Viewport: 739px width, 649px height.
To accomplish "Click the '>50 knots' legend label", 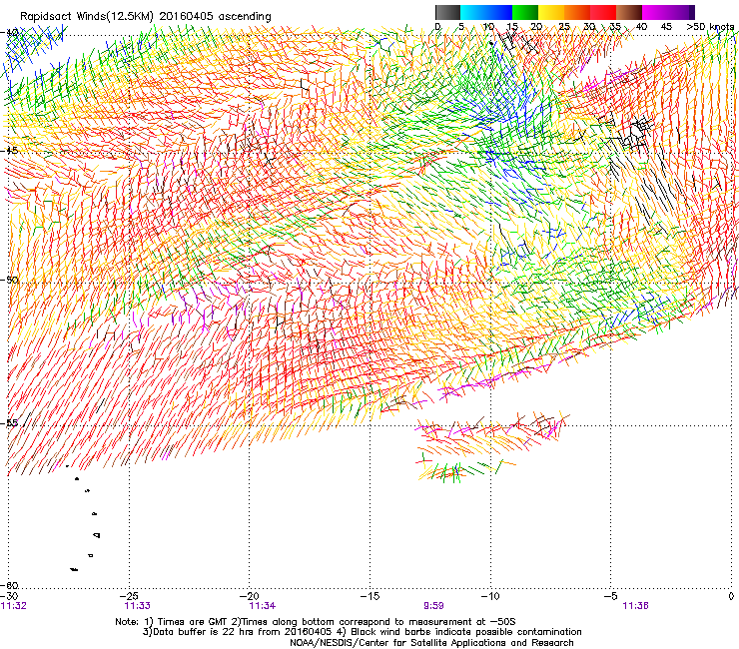I will (710, 27).
